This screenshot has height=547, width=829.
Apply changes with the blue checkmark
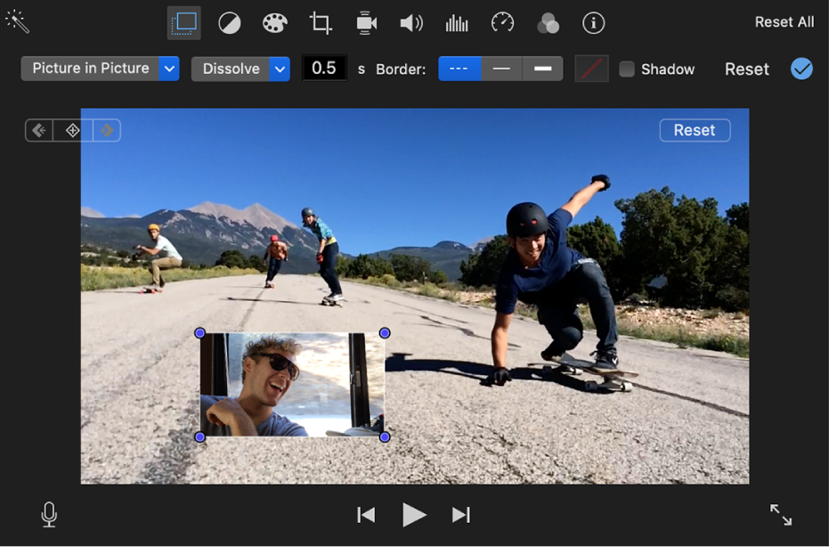801,69
